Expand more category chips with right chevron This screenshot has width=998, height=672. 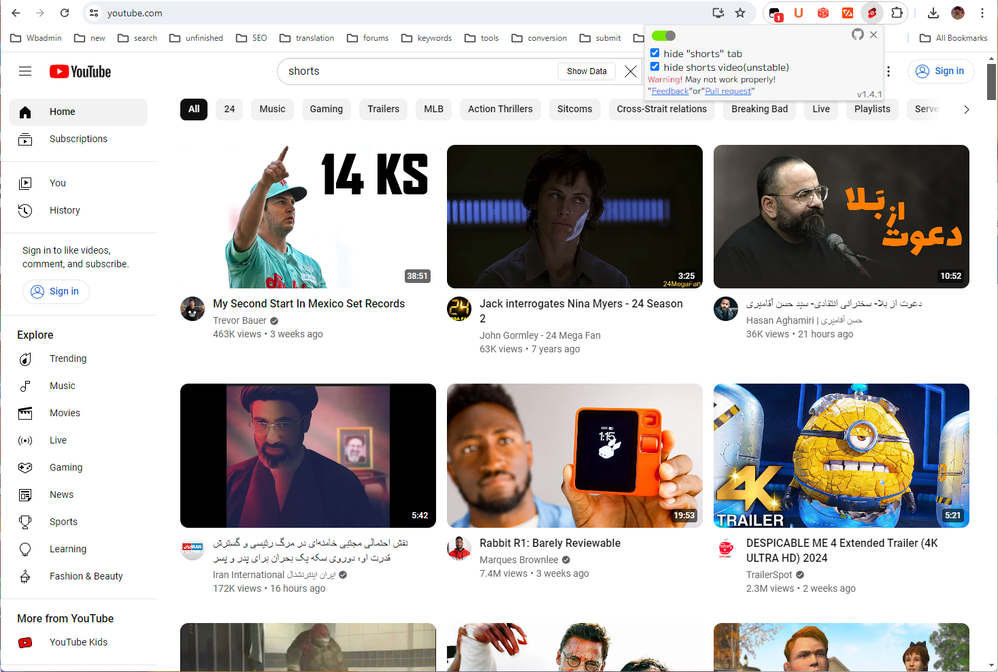pyautogui.click(x=967, y=109)
